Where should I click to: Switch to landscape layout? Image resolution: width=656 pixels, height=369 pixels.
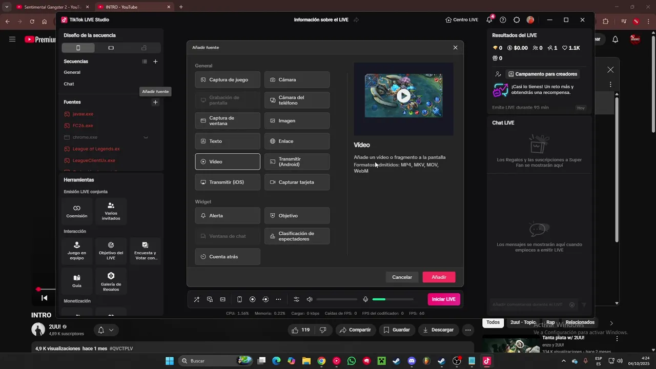click(111, 48)
